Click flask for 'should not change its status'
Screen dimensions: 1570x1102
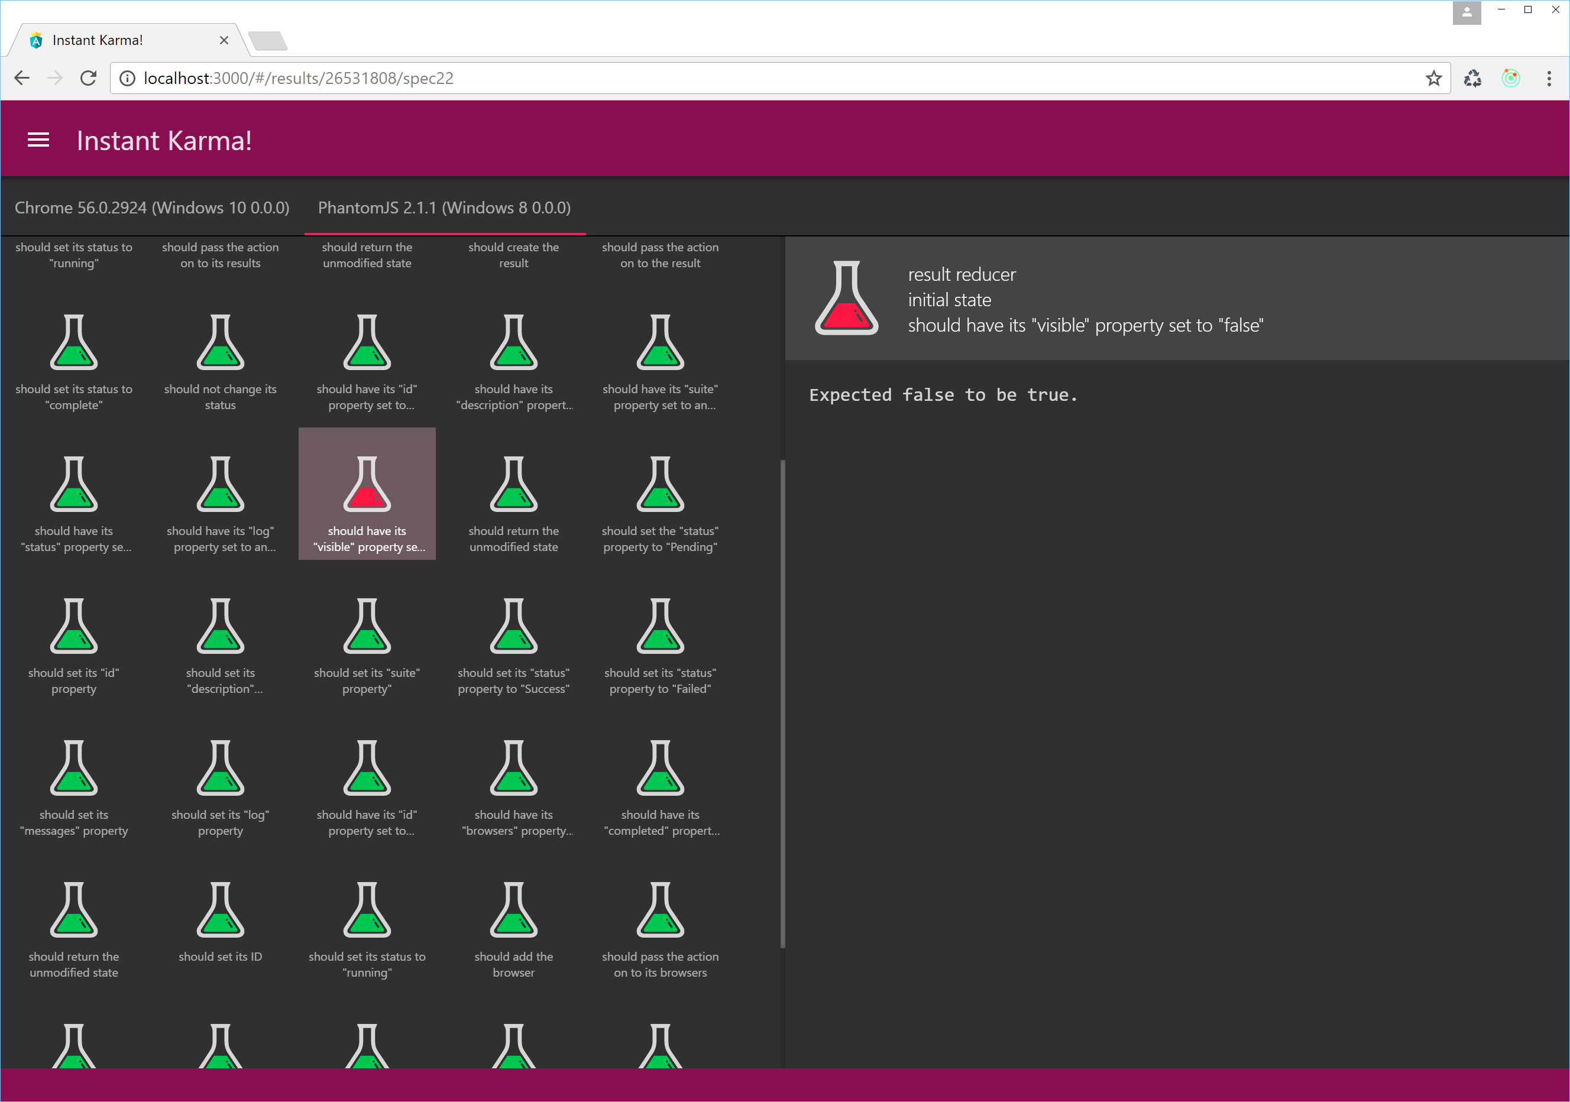pyautogui.click(x=220, y=342)
